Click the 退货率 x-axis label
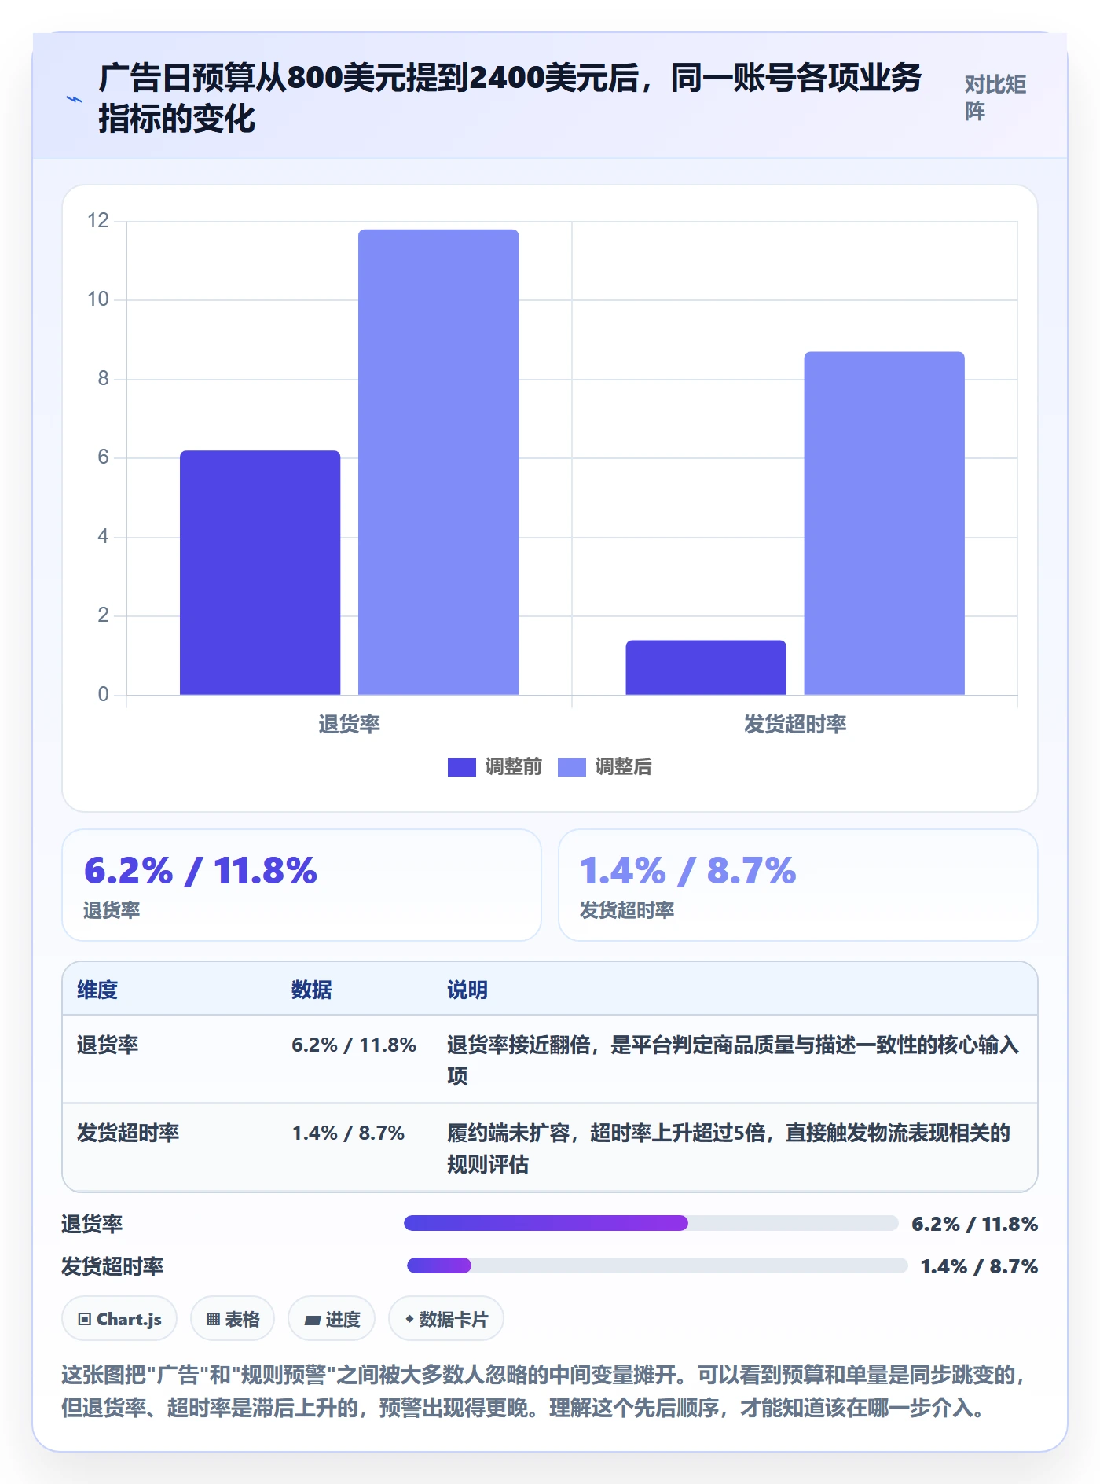This screenshot has width=1100, height=1484. click(349, 724)
